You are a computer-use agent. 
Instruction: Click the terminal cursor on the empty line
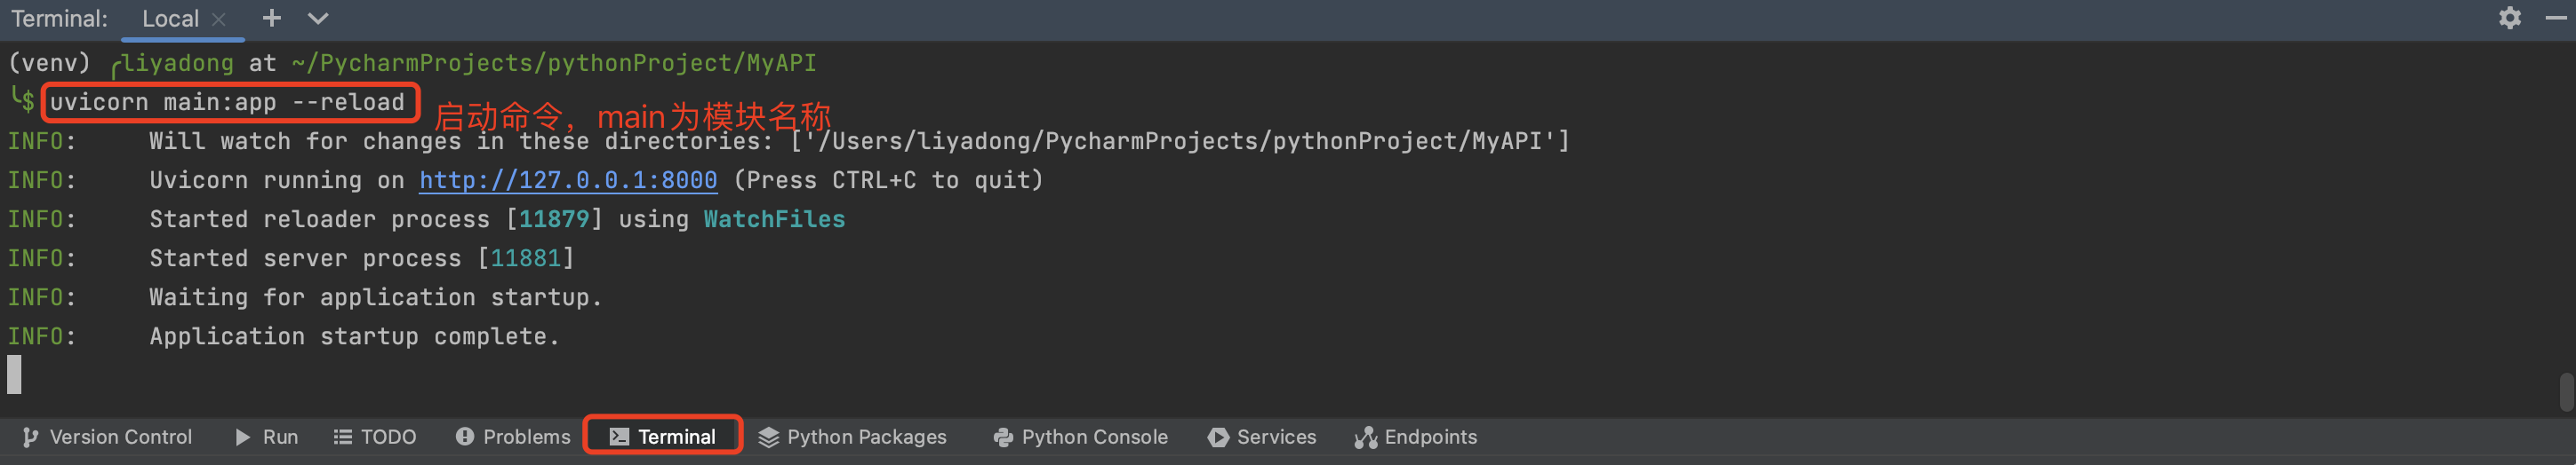pyautogui.click(x=14, y=374)
